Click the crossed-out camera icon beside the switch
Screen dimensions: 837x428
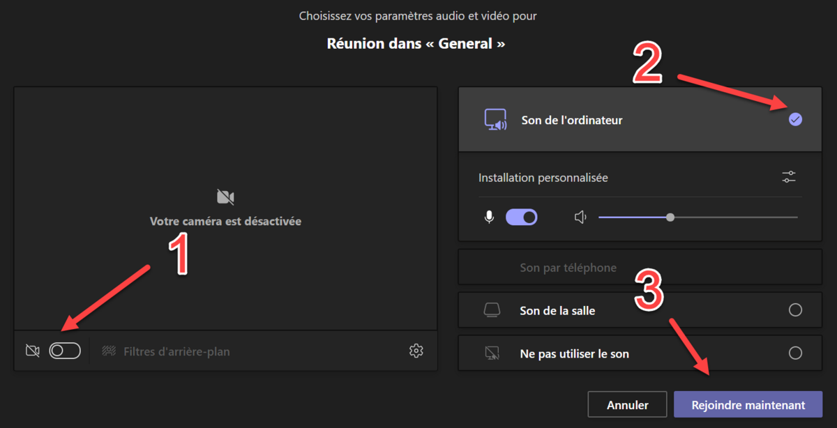(x=32, y=351)
